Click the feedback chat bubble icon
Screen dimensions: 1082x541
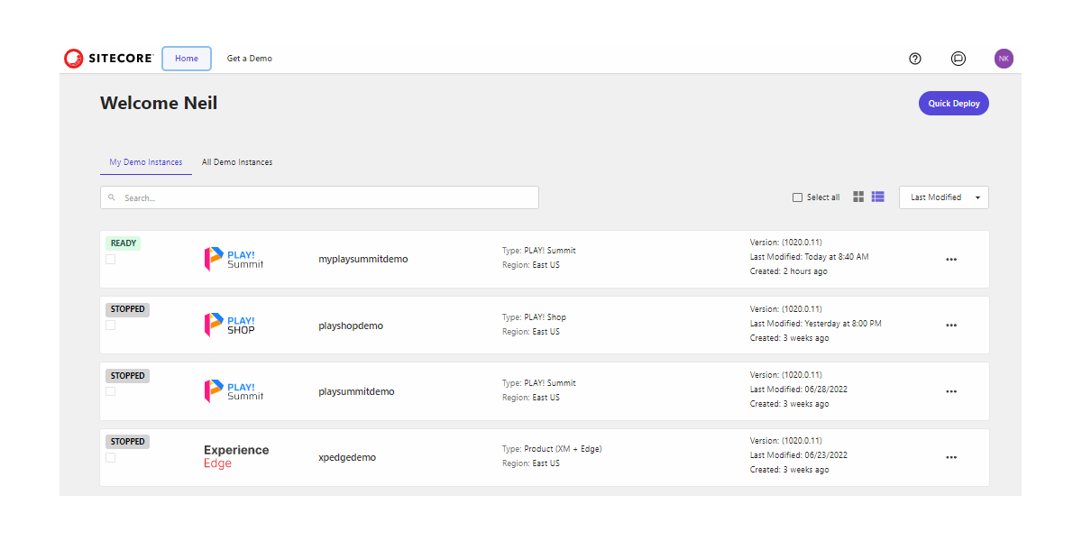click(958, 59)
